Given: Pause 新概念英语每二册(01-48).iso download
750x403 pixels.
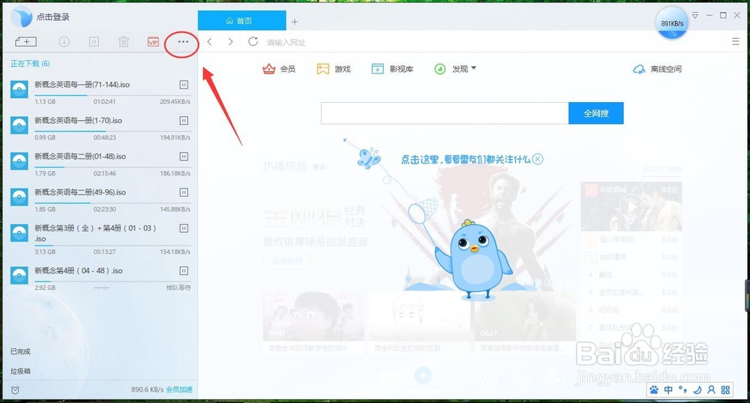Looking at the screenshot, I should [x=184, y=157].
